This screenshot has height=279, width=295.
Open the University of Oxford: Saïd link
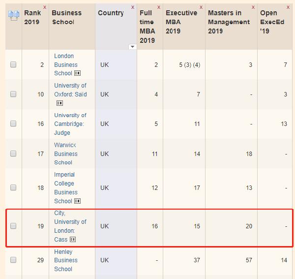(70, 90)
